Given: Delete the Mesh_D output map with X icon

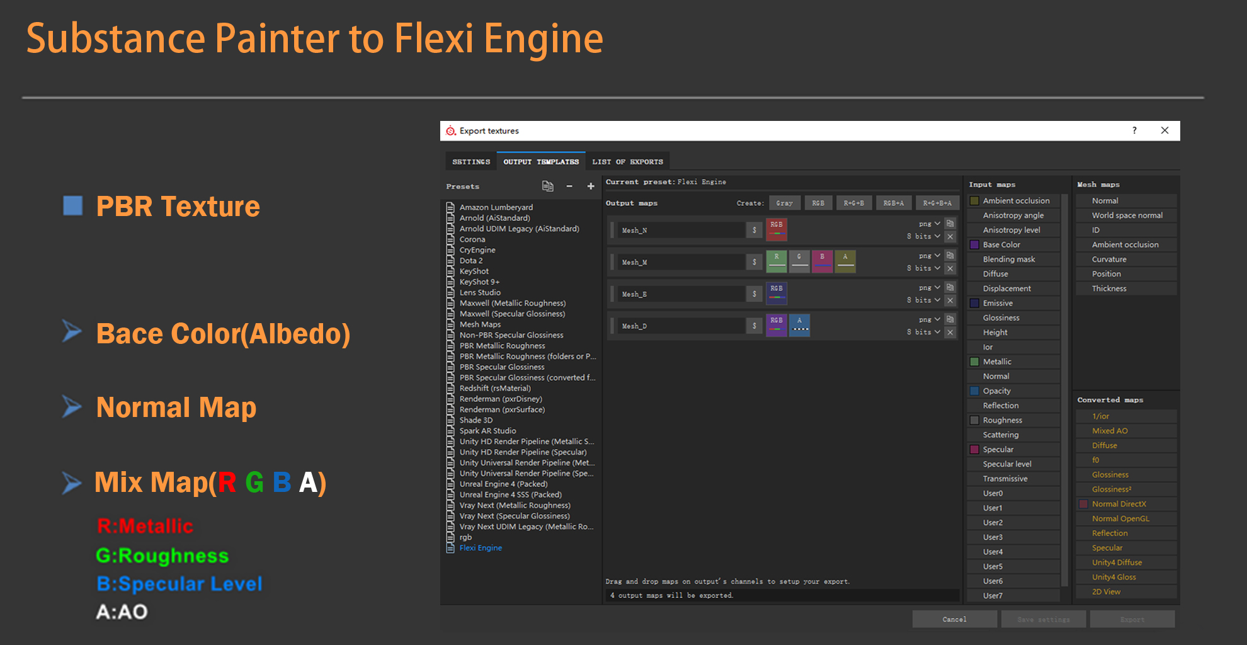Looking at the screenshot, I should coord(950,332).
